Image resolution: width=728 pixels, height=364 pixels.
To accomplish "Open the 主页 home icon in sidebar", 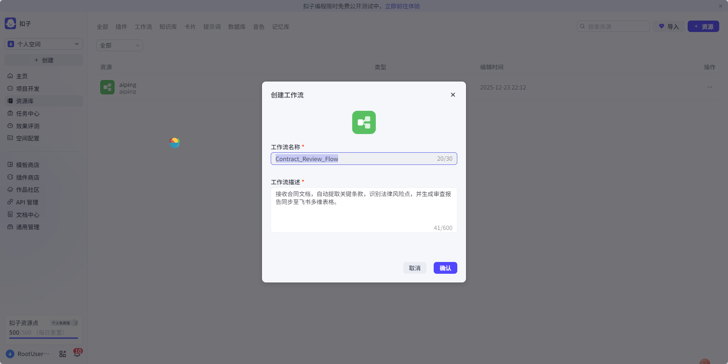I will click(x=11, y=76).
